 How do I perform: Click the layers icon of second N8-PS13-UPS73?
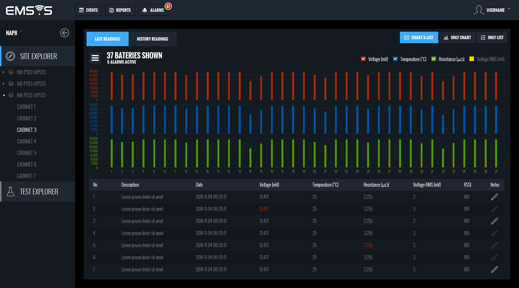click(11, 84)
